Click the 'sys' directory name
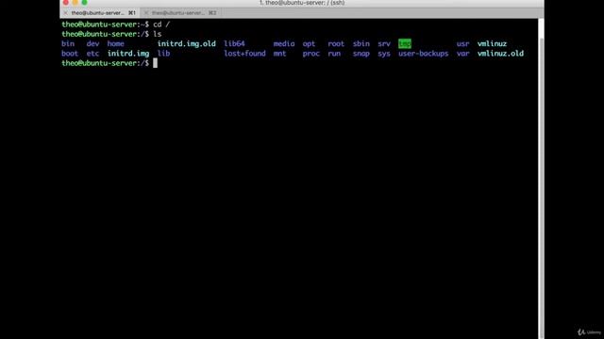Screen dimensions: 604x339 pyautogui.click(x=384, y=54)
